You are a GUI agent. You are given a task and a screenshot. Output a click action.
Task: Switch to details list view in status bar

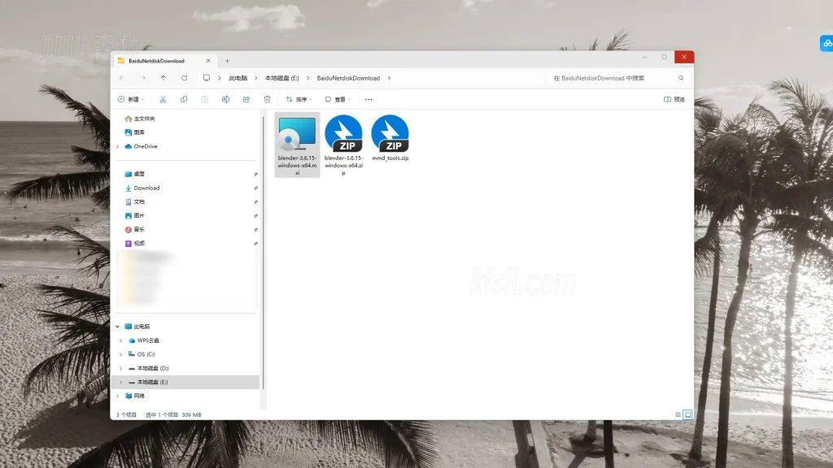(678, 414)
